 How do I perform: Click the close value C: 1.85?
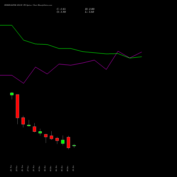pos(61,9)
